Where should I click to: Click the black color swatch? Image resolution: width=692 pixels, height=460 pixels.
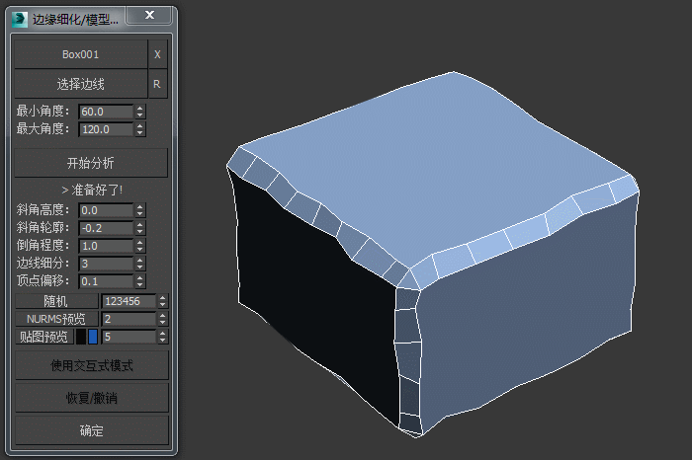pyautogui.click(x=81, y=337)
